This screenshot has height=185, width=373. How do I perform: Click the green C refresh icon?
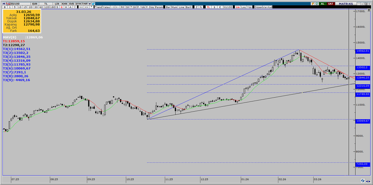point(317,4)
